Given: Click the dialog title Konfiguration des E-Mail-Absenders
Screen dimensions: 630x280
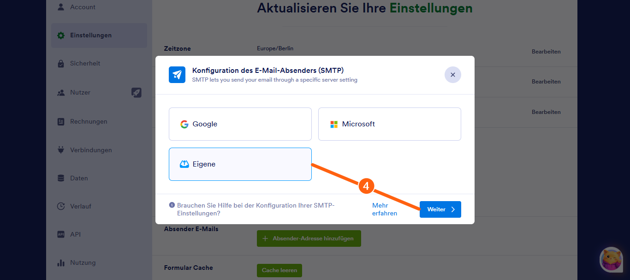Looking at the screenshot, I should pos(268,70).
